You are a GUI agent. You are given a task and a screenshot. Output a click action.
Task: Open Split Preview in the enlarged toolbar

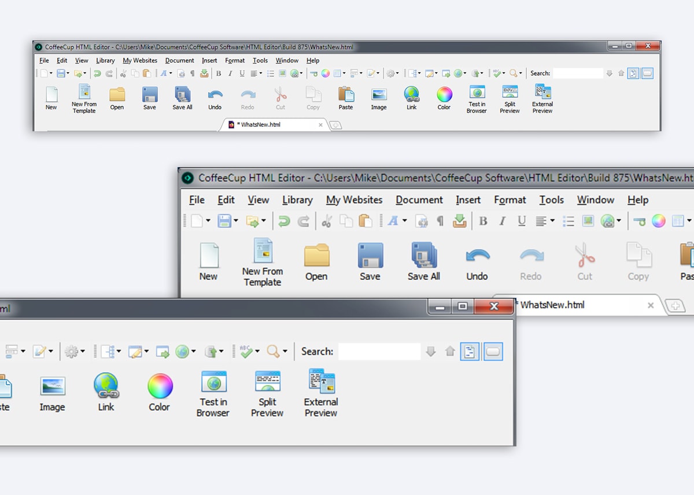pyautogui.click(x=267, y=393)
